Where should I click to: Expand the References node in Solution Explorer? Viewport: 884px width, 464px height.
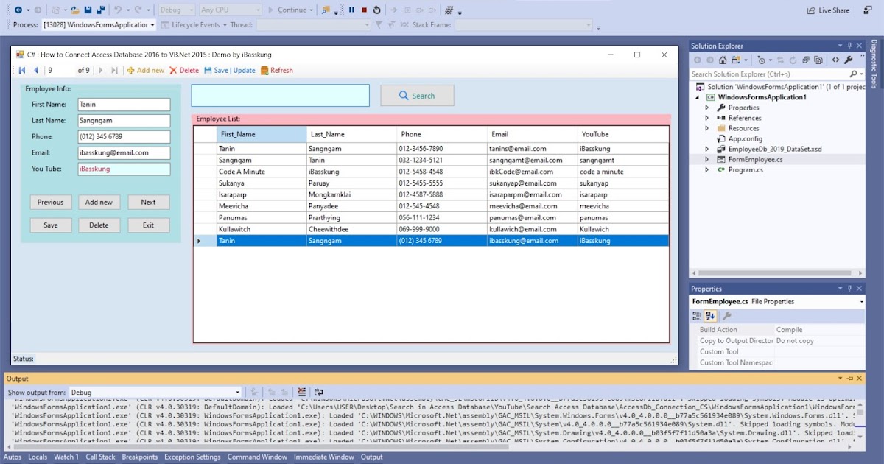tap(706, 117)
